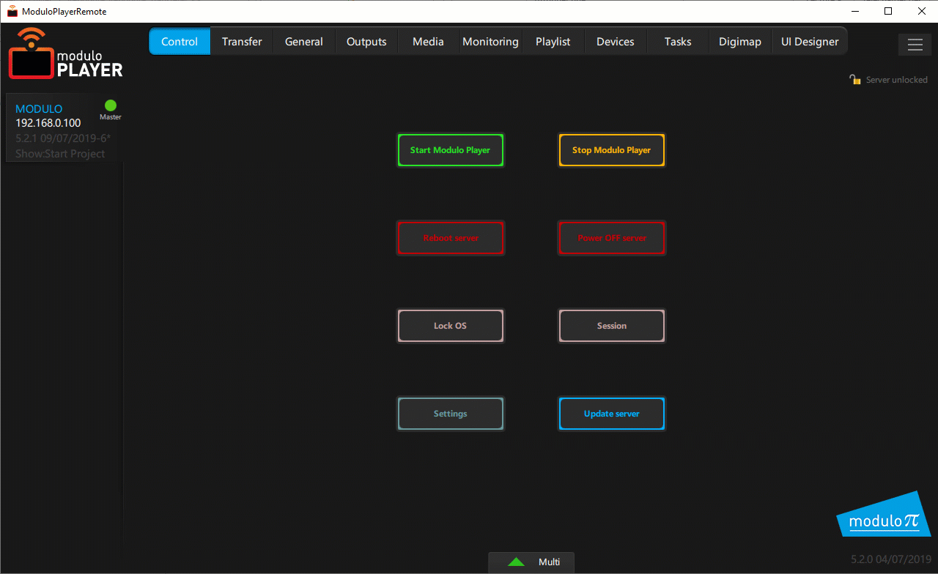Close the ModuloPlayerRemote window
Screen dimensions: 938x574
tap(922, 11)
